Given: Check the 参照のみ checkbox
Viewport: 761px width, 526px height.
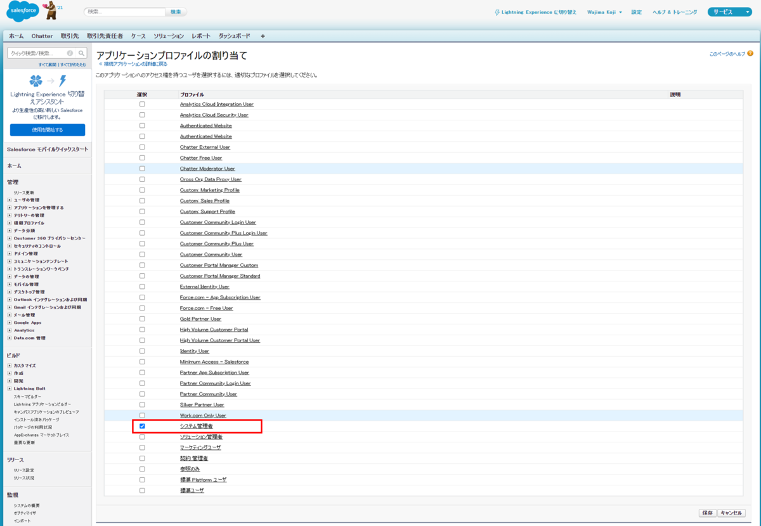Looking at the screenshot, I should pyautogui.click(x=142, y=469).
